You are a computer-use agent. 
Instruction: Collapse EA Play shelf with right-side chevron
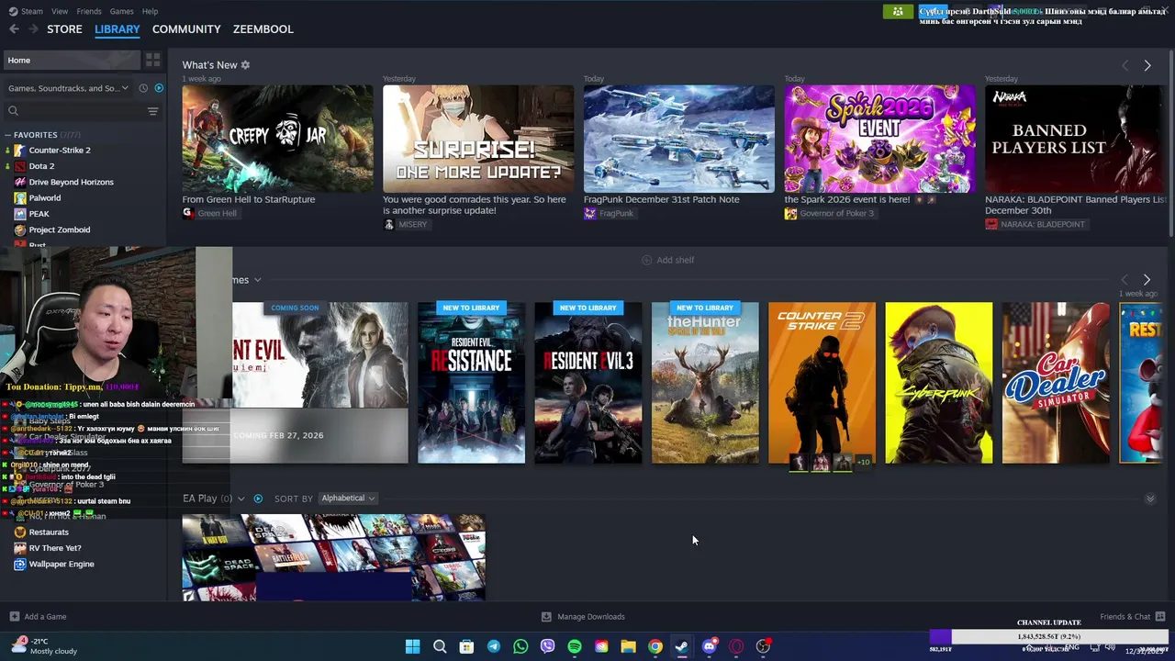[x=1150, y=499]
